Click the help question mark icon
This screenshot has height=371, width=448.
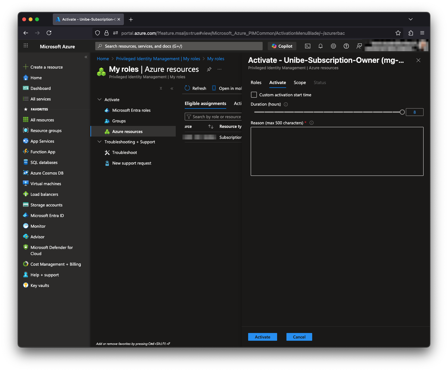click(x=346, y=46)
